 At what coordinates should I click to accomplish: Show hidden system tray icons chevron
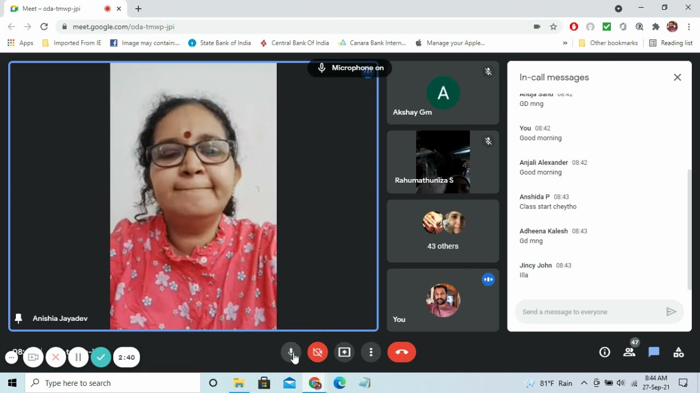(584, 383)
